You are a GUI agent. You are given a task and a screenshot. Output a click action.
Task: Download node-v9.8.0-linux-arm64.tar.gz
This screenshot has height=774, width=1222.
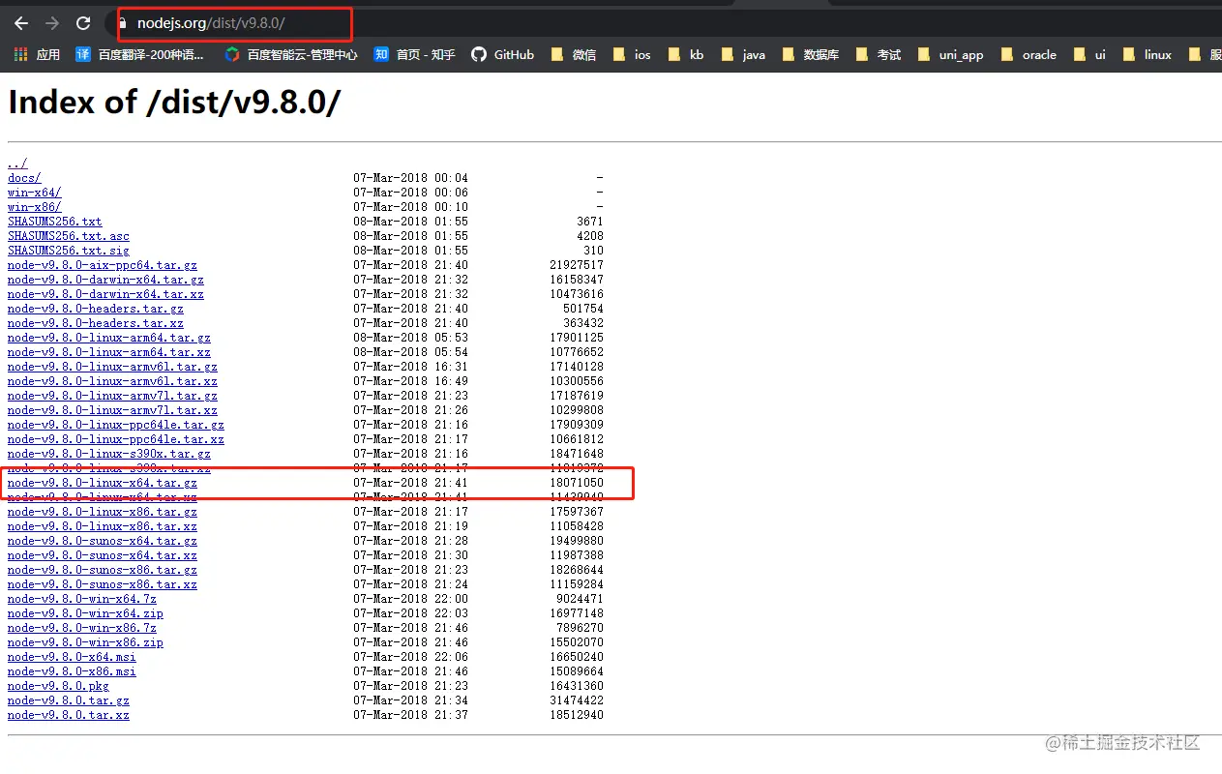point(109,338)
